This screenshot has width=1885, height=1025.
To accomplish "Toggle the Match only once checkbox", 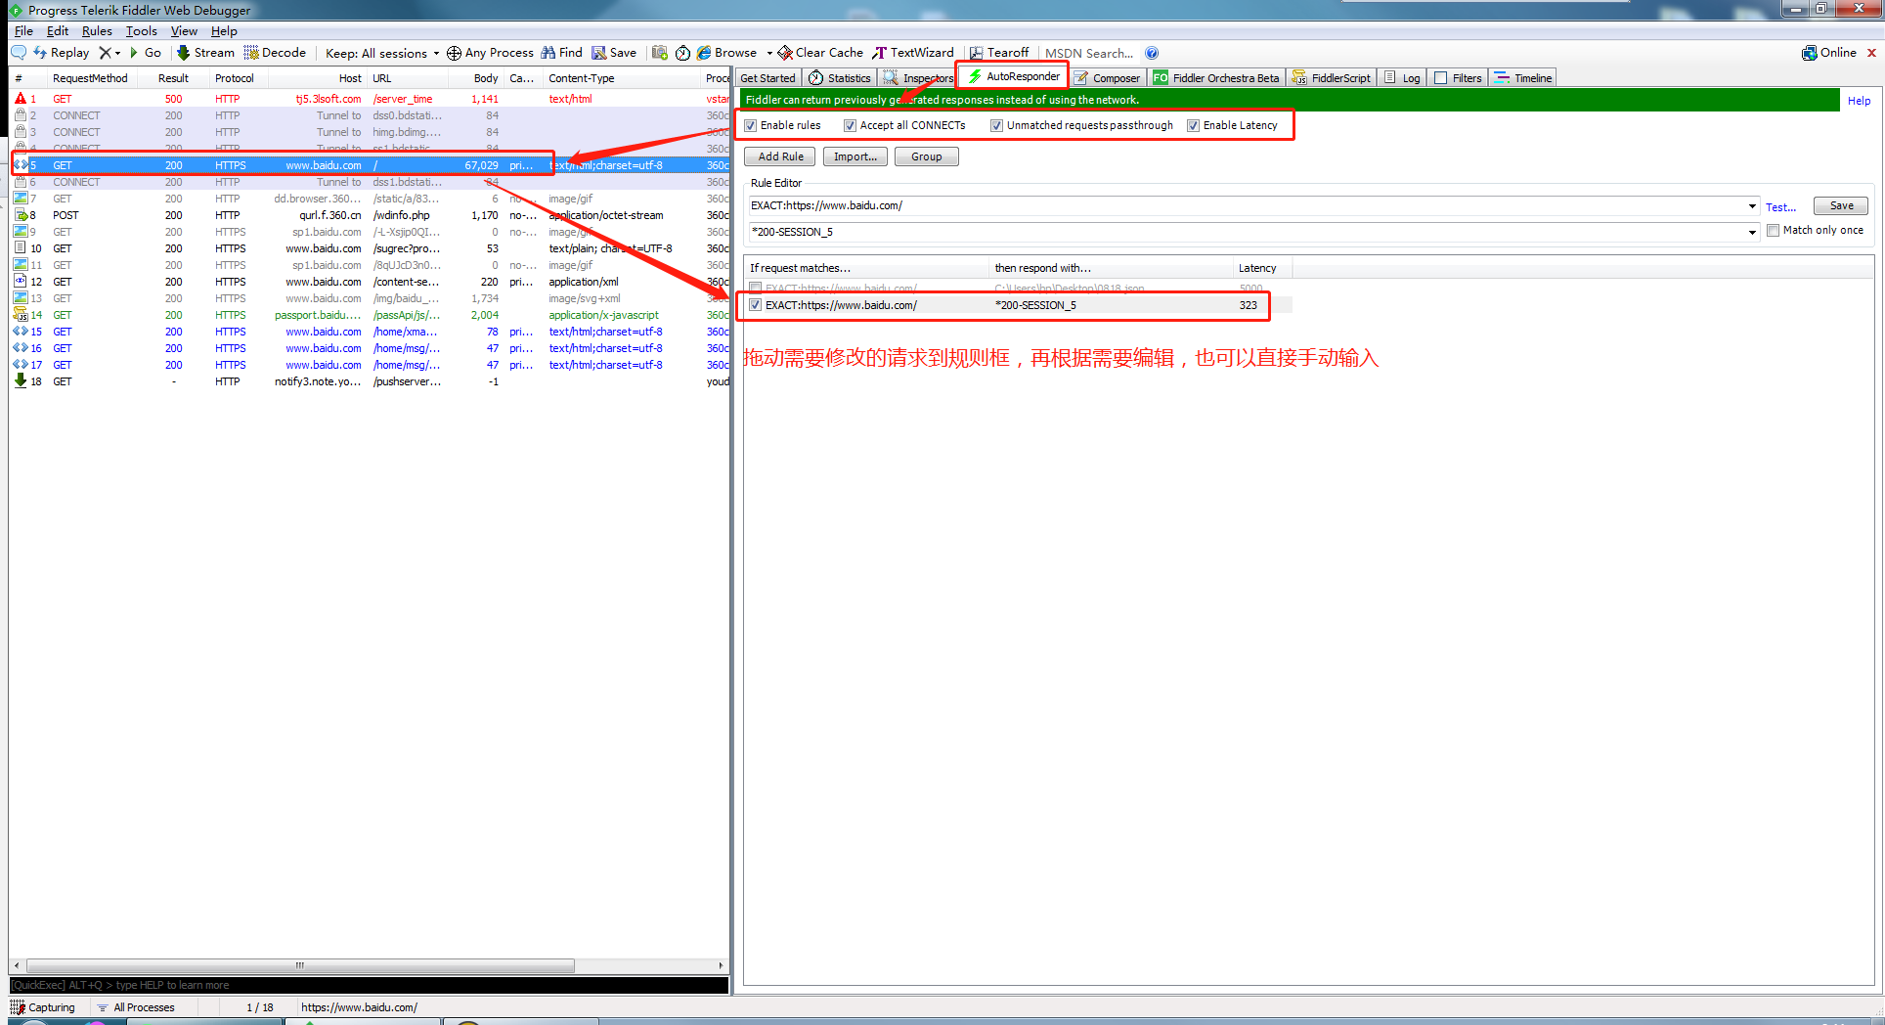I will click(1774, 231).
